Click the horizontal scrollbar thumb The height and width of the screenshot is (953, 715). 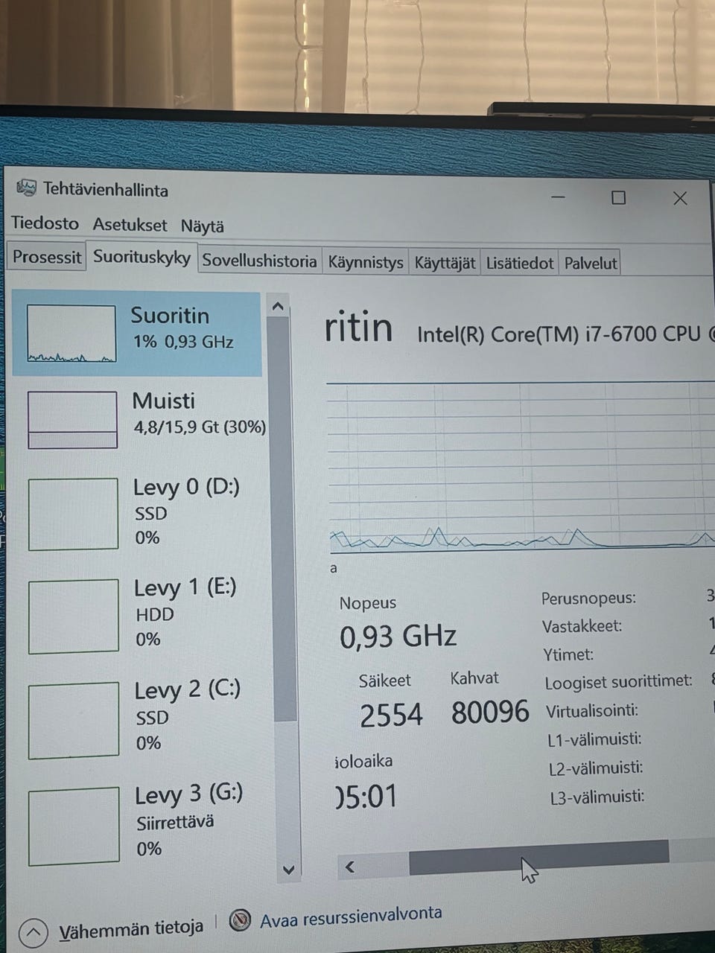pos(538,857)
